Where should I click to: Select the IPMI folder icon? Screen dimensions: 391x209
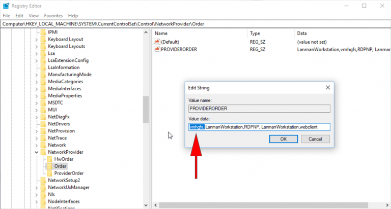click(43, 32)
